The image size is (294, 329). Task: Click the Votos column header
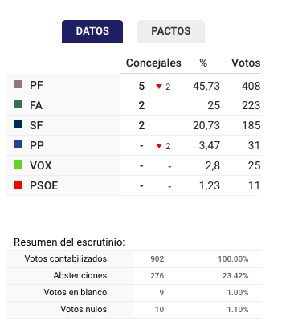point(246,63)
